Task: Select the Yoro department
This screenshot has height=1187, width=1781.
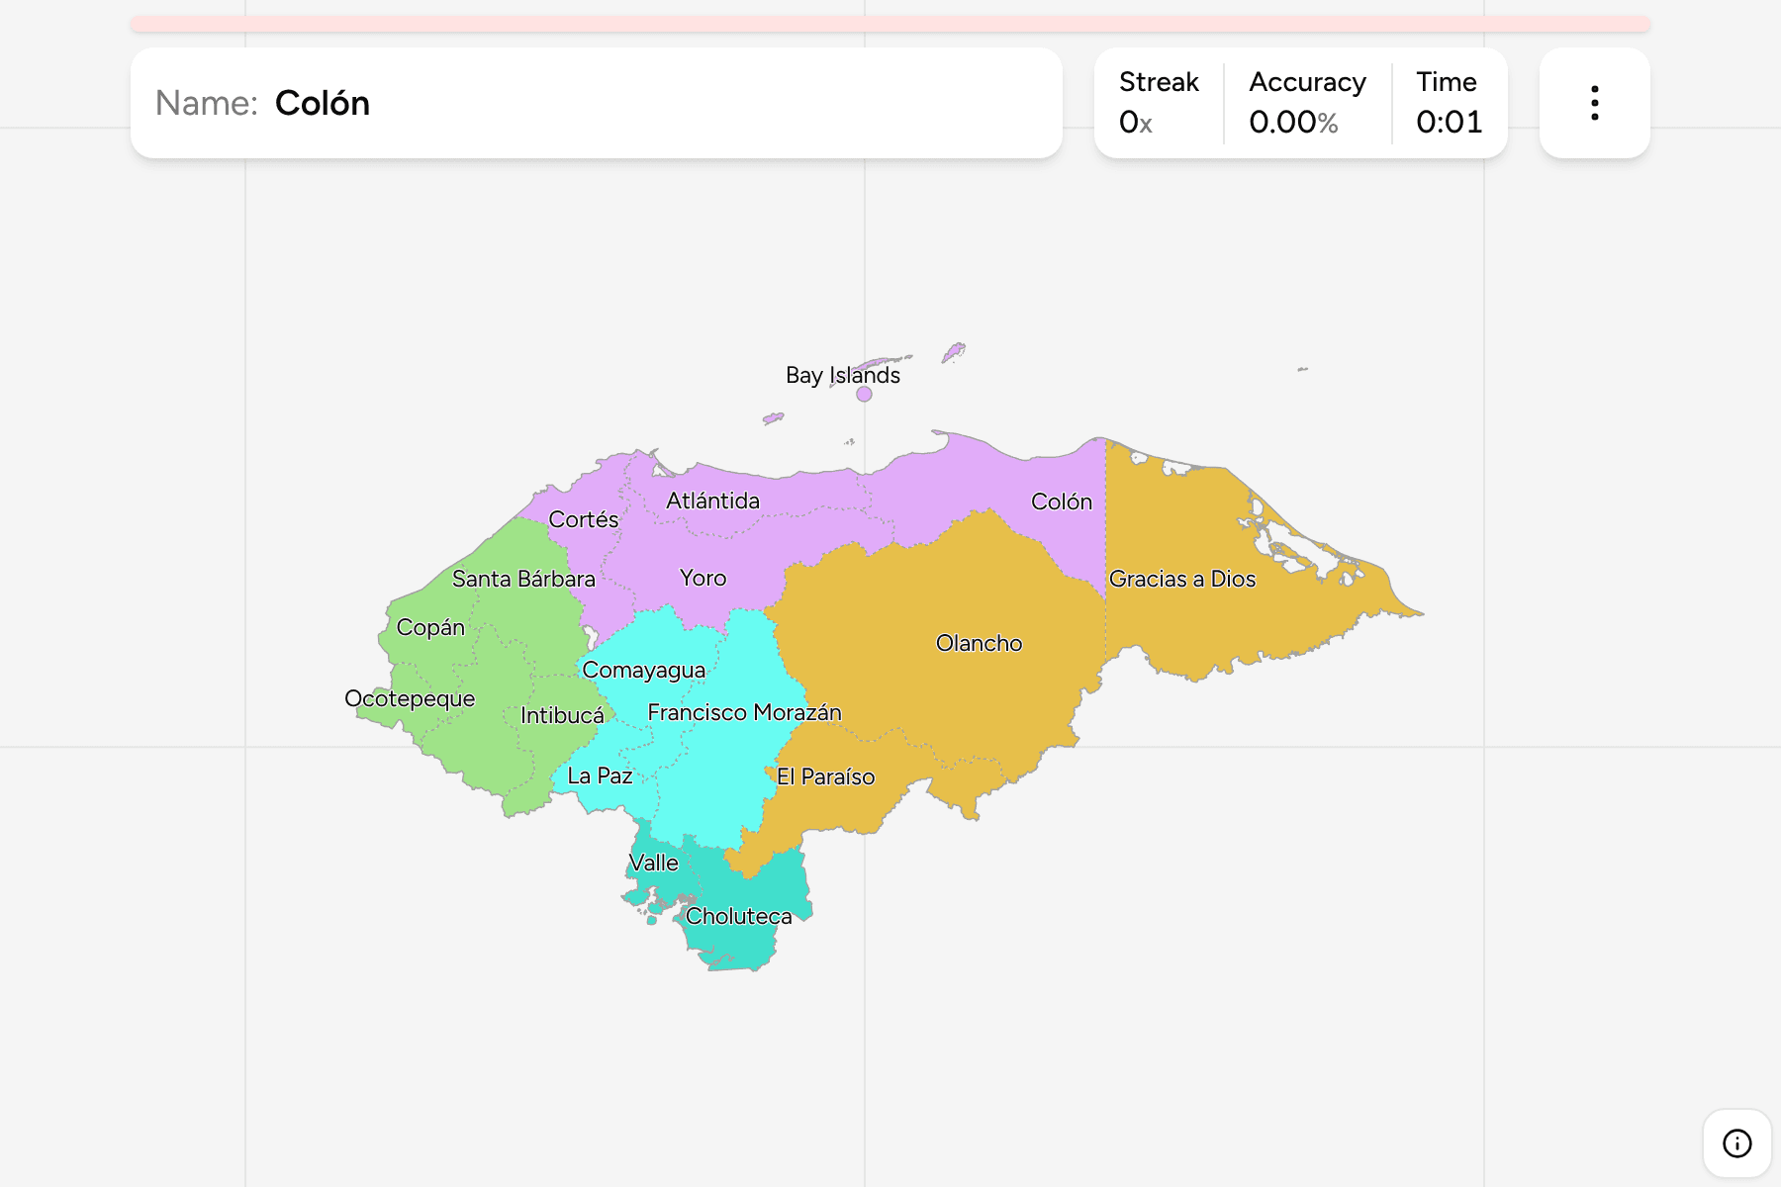Action: pos(703,578)
